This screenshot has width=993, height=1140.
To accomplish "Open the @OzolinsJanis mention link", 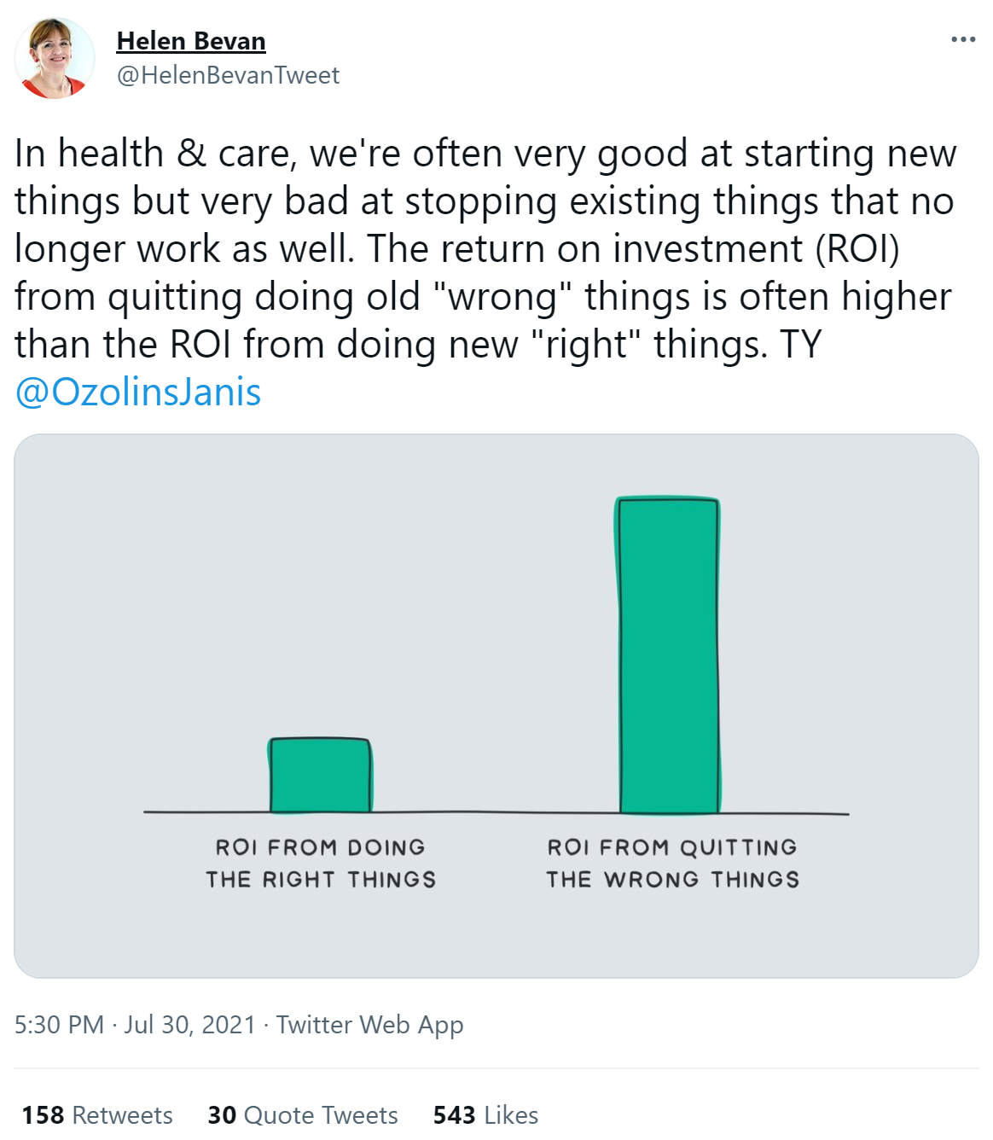I will pyautogui.click(x=138, y=393).
